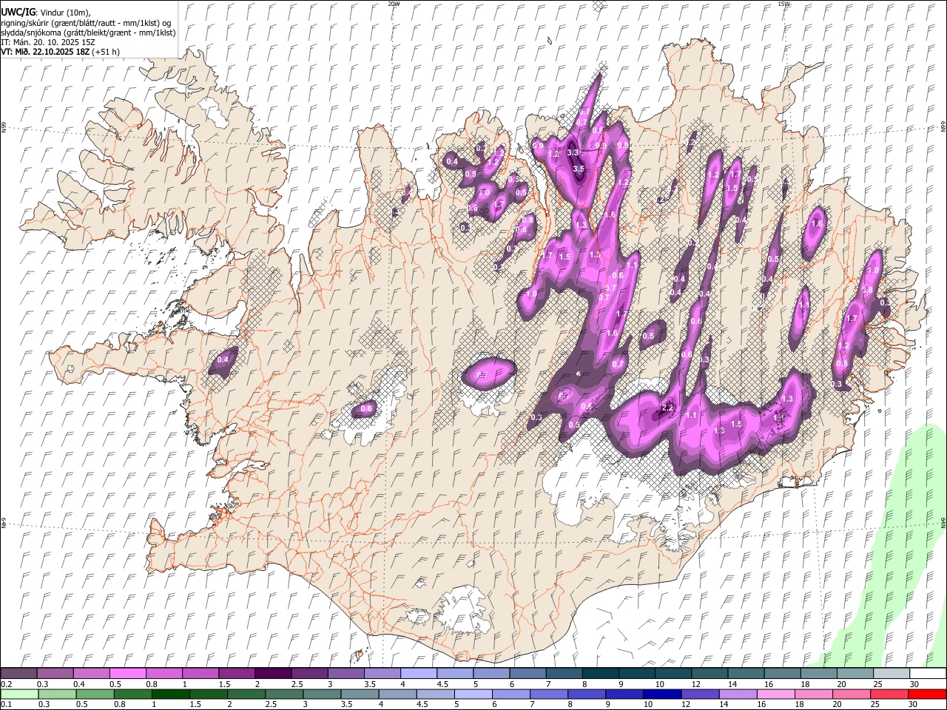The image size is (947, 710).
Task: Click the 20W longitude label at top
Action: [394, 4]
